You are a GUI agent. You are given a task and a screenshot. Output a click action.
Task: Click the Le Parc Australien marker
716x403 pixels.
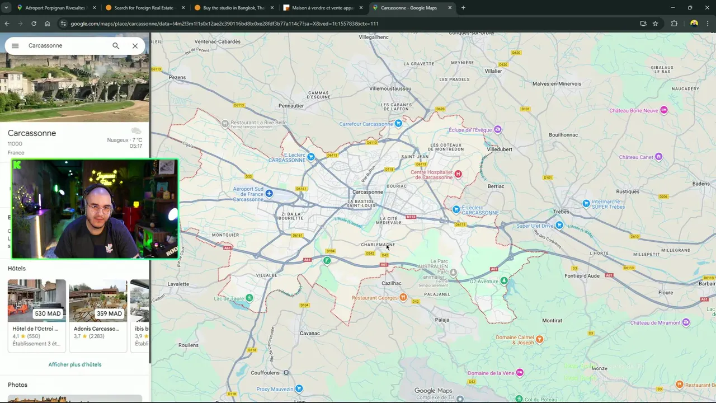pyautogui.click(x=453, y=273)
